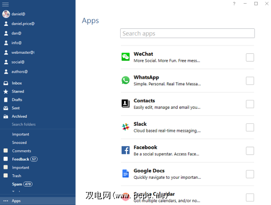Click the Google Docs app icon

click(125, 173)
